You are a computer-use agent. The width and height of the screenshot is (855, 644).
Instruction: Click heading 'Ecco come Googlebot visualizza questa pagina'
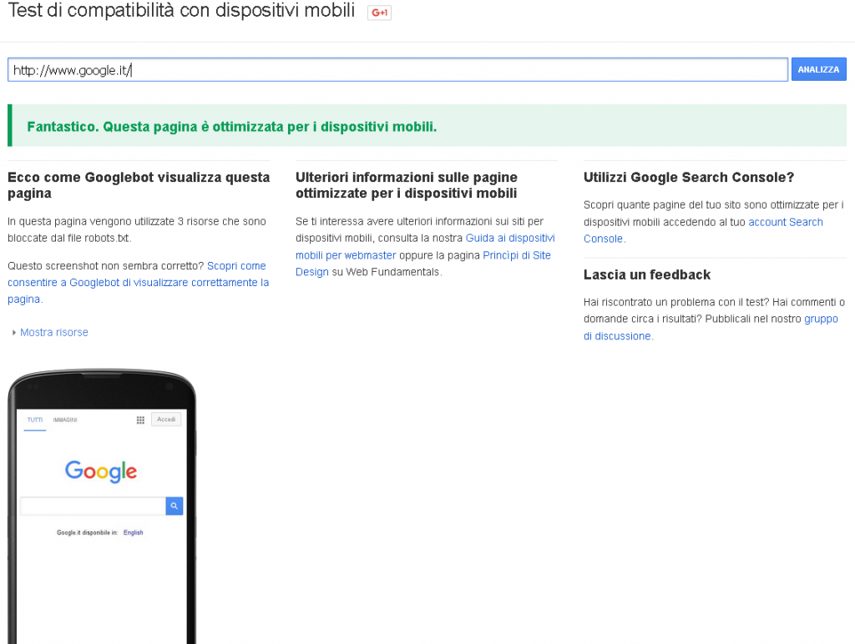click(139, 185)
